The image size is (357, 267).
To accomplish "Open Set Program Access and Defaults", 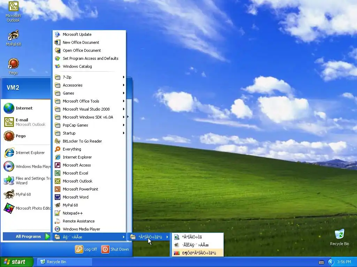I will pos(89,58).
